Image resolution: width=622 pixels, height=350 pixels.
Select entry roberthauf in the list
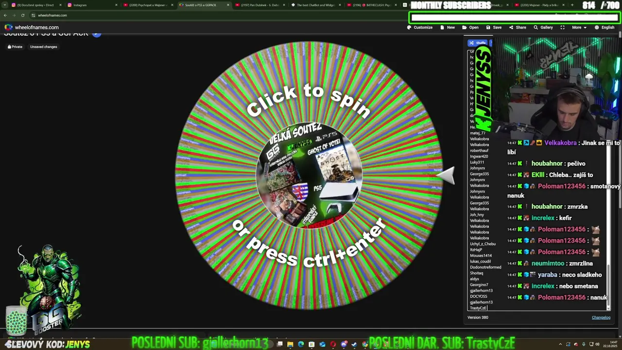click(x=479, y=151)
